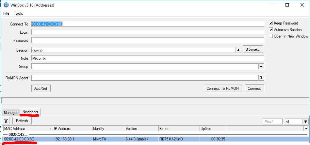Click the MikroTik identity cell in the neighbors list
This screenshot has width=310, height=145.
click(100, 139)
